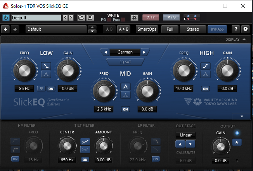Toggle MID band ON switch
The width and height of the screenshot is (253, 171).
pyautogui.click(x=125, y=109)
